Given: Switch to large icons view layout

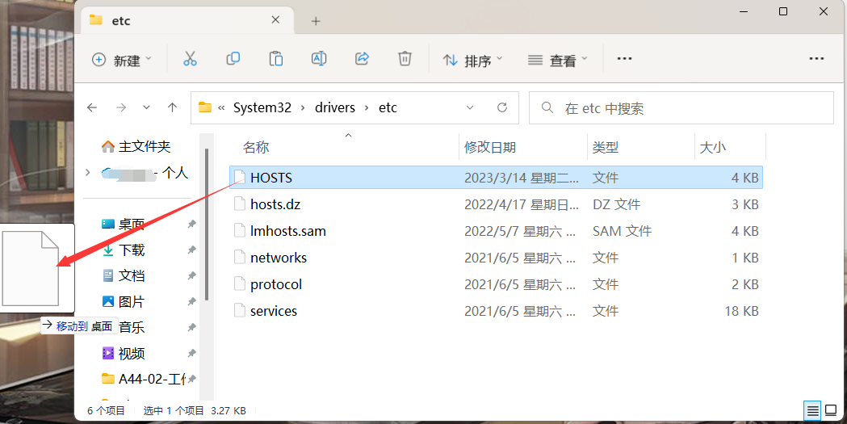Looking at the screenshot, I should [830, 410].
